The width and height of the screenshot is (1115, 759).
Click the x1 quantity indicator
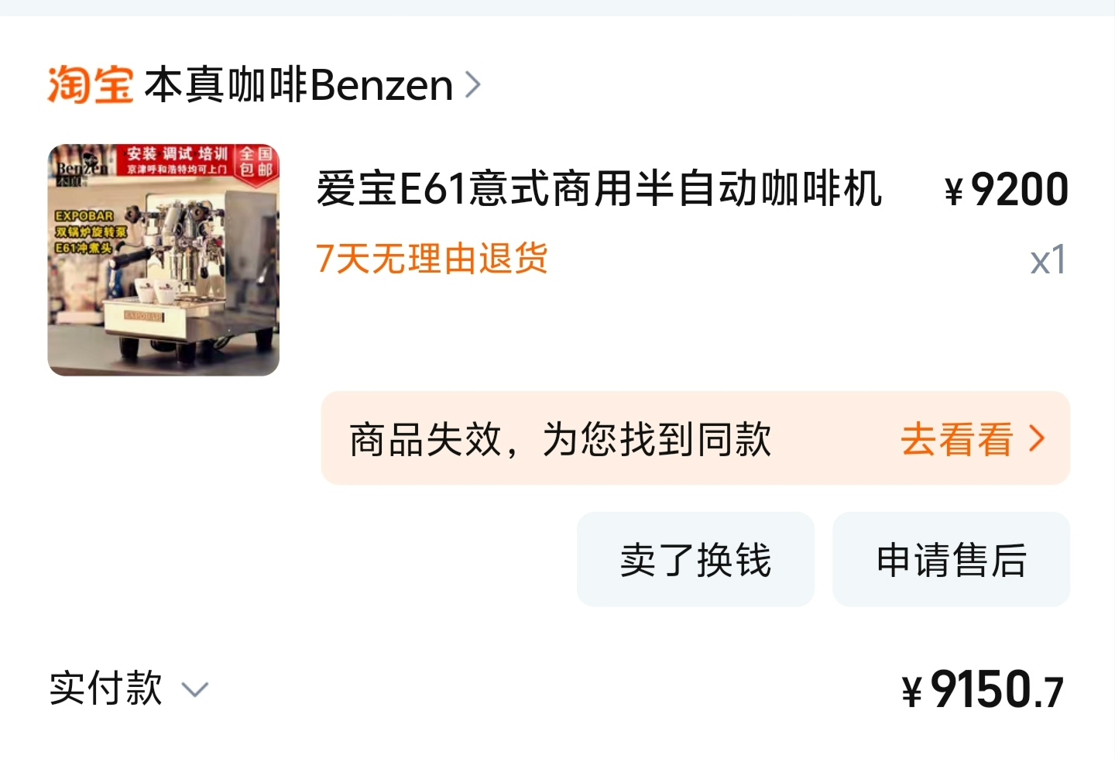(1048, 260)
